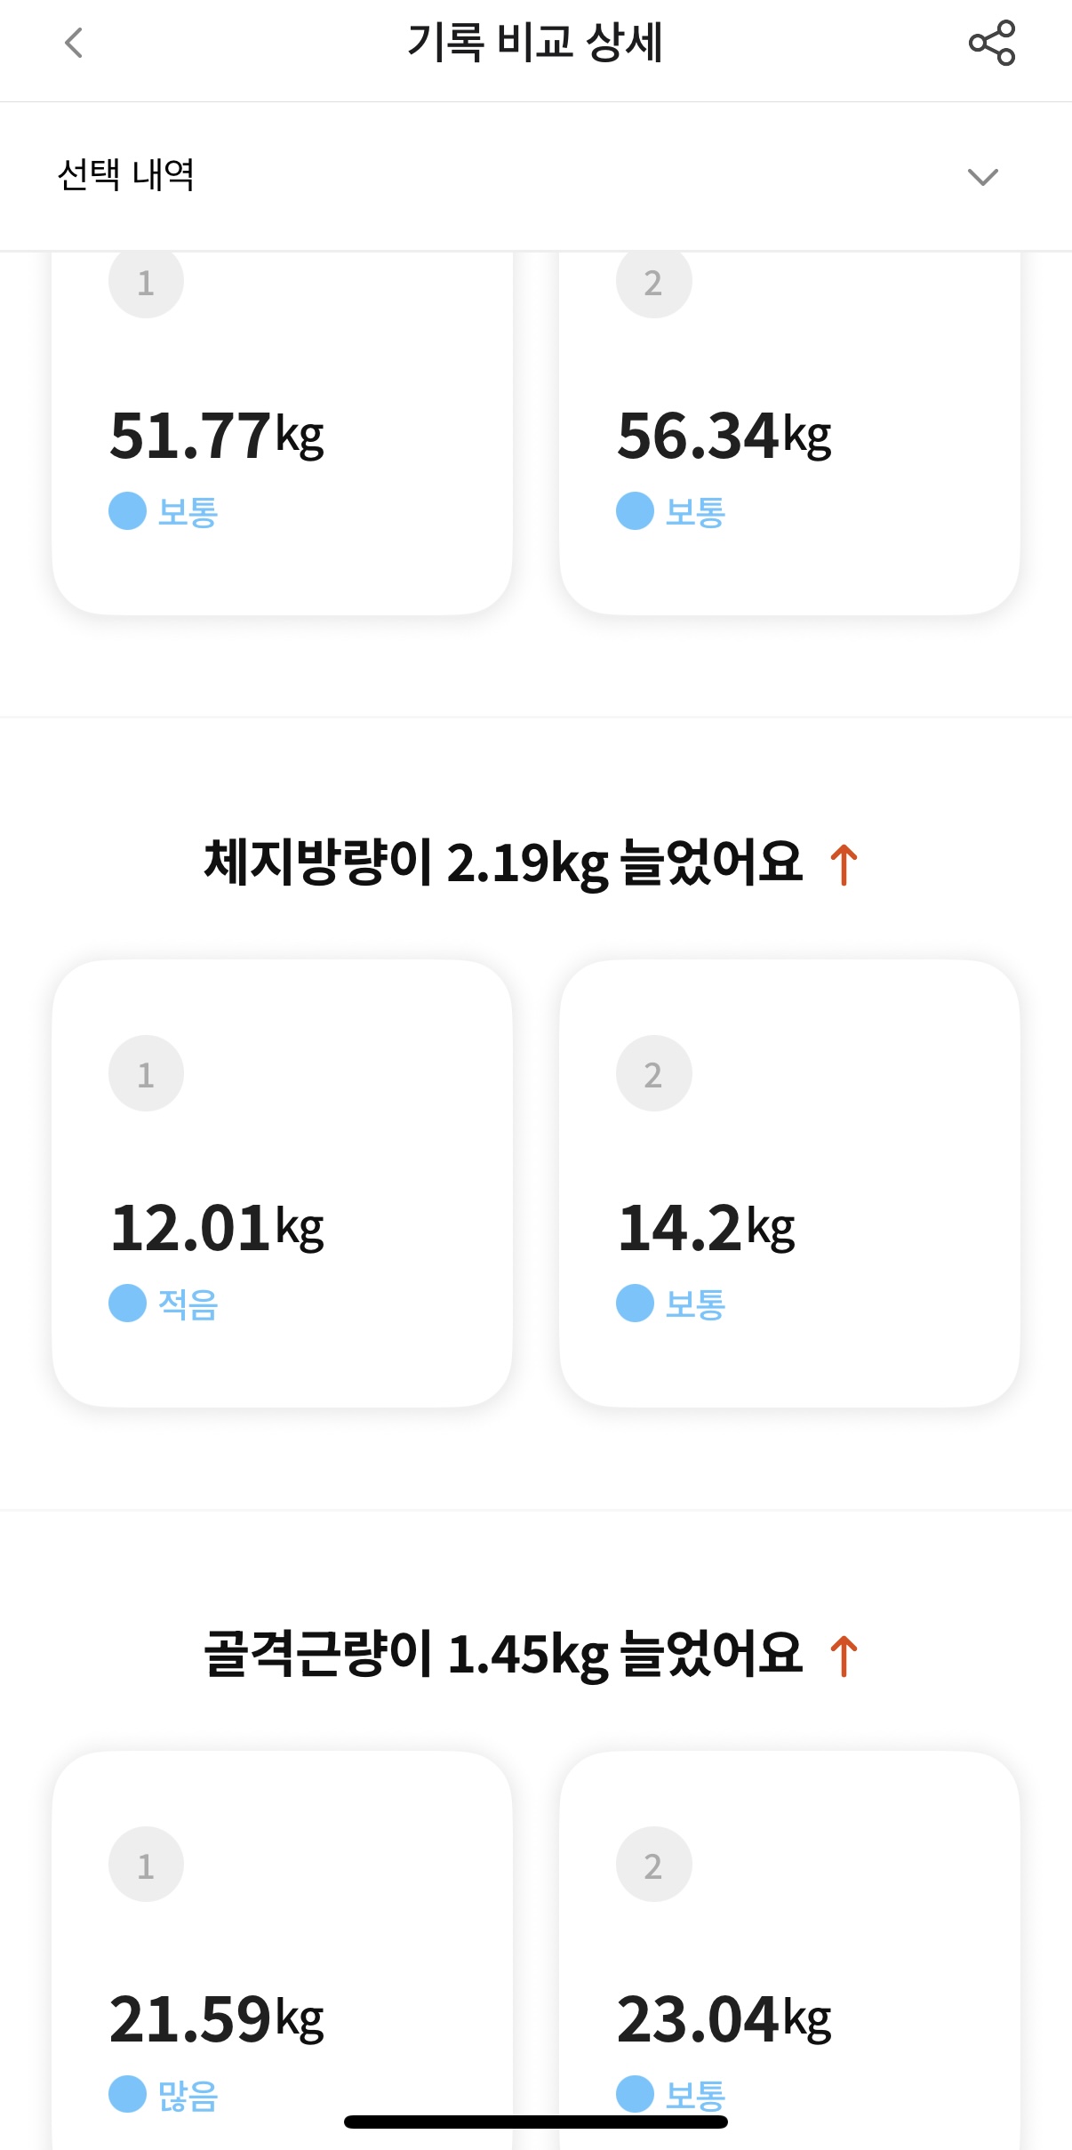
Task: Open the 선택 내역 section label
Action: (x=125, y=174)
